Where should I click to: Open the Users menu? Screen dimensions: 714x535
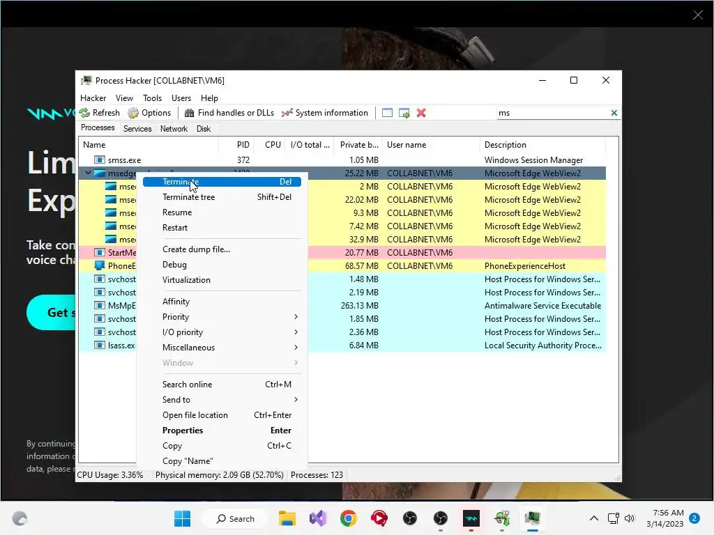[181, 98]
